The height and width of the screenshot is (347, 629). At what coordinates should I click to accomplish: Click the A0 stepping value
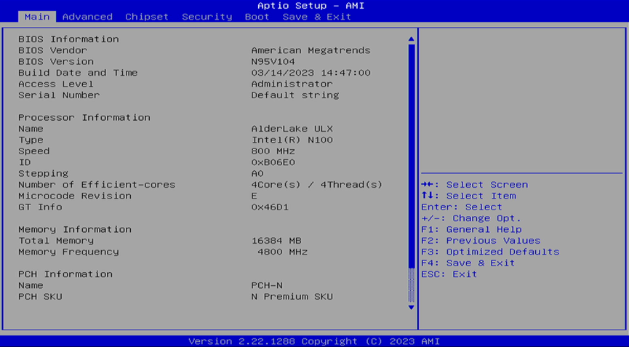point(257,174)
